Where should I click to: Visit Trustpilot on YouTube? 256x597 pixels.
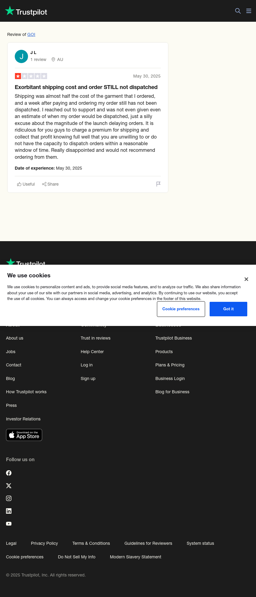coord(9,524)
